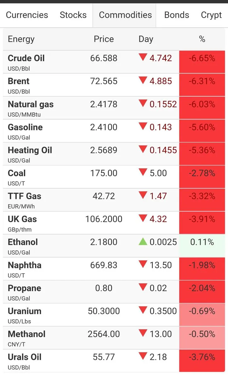Image resolution: width=228 pixels, height=379 pixels.
Task: Click the -6.65% red percentage cell
Action: (x=202, y=62)
